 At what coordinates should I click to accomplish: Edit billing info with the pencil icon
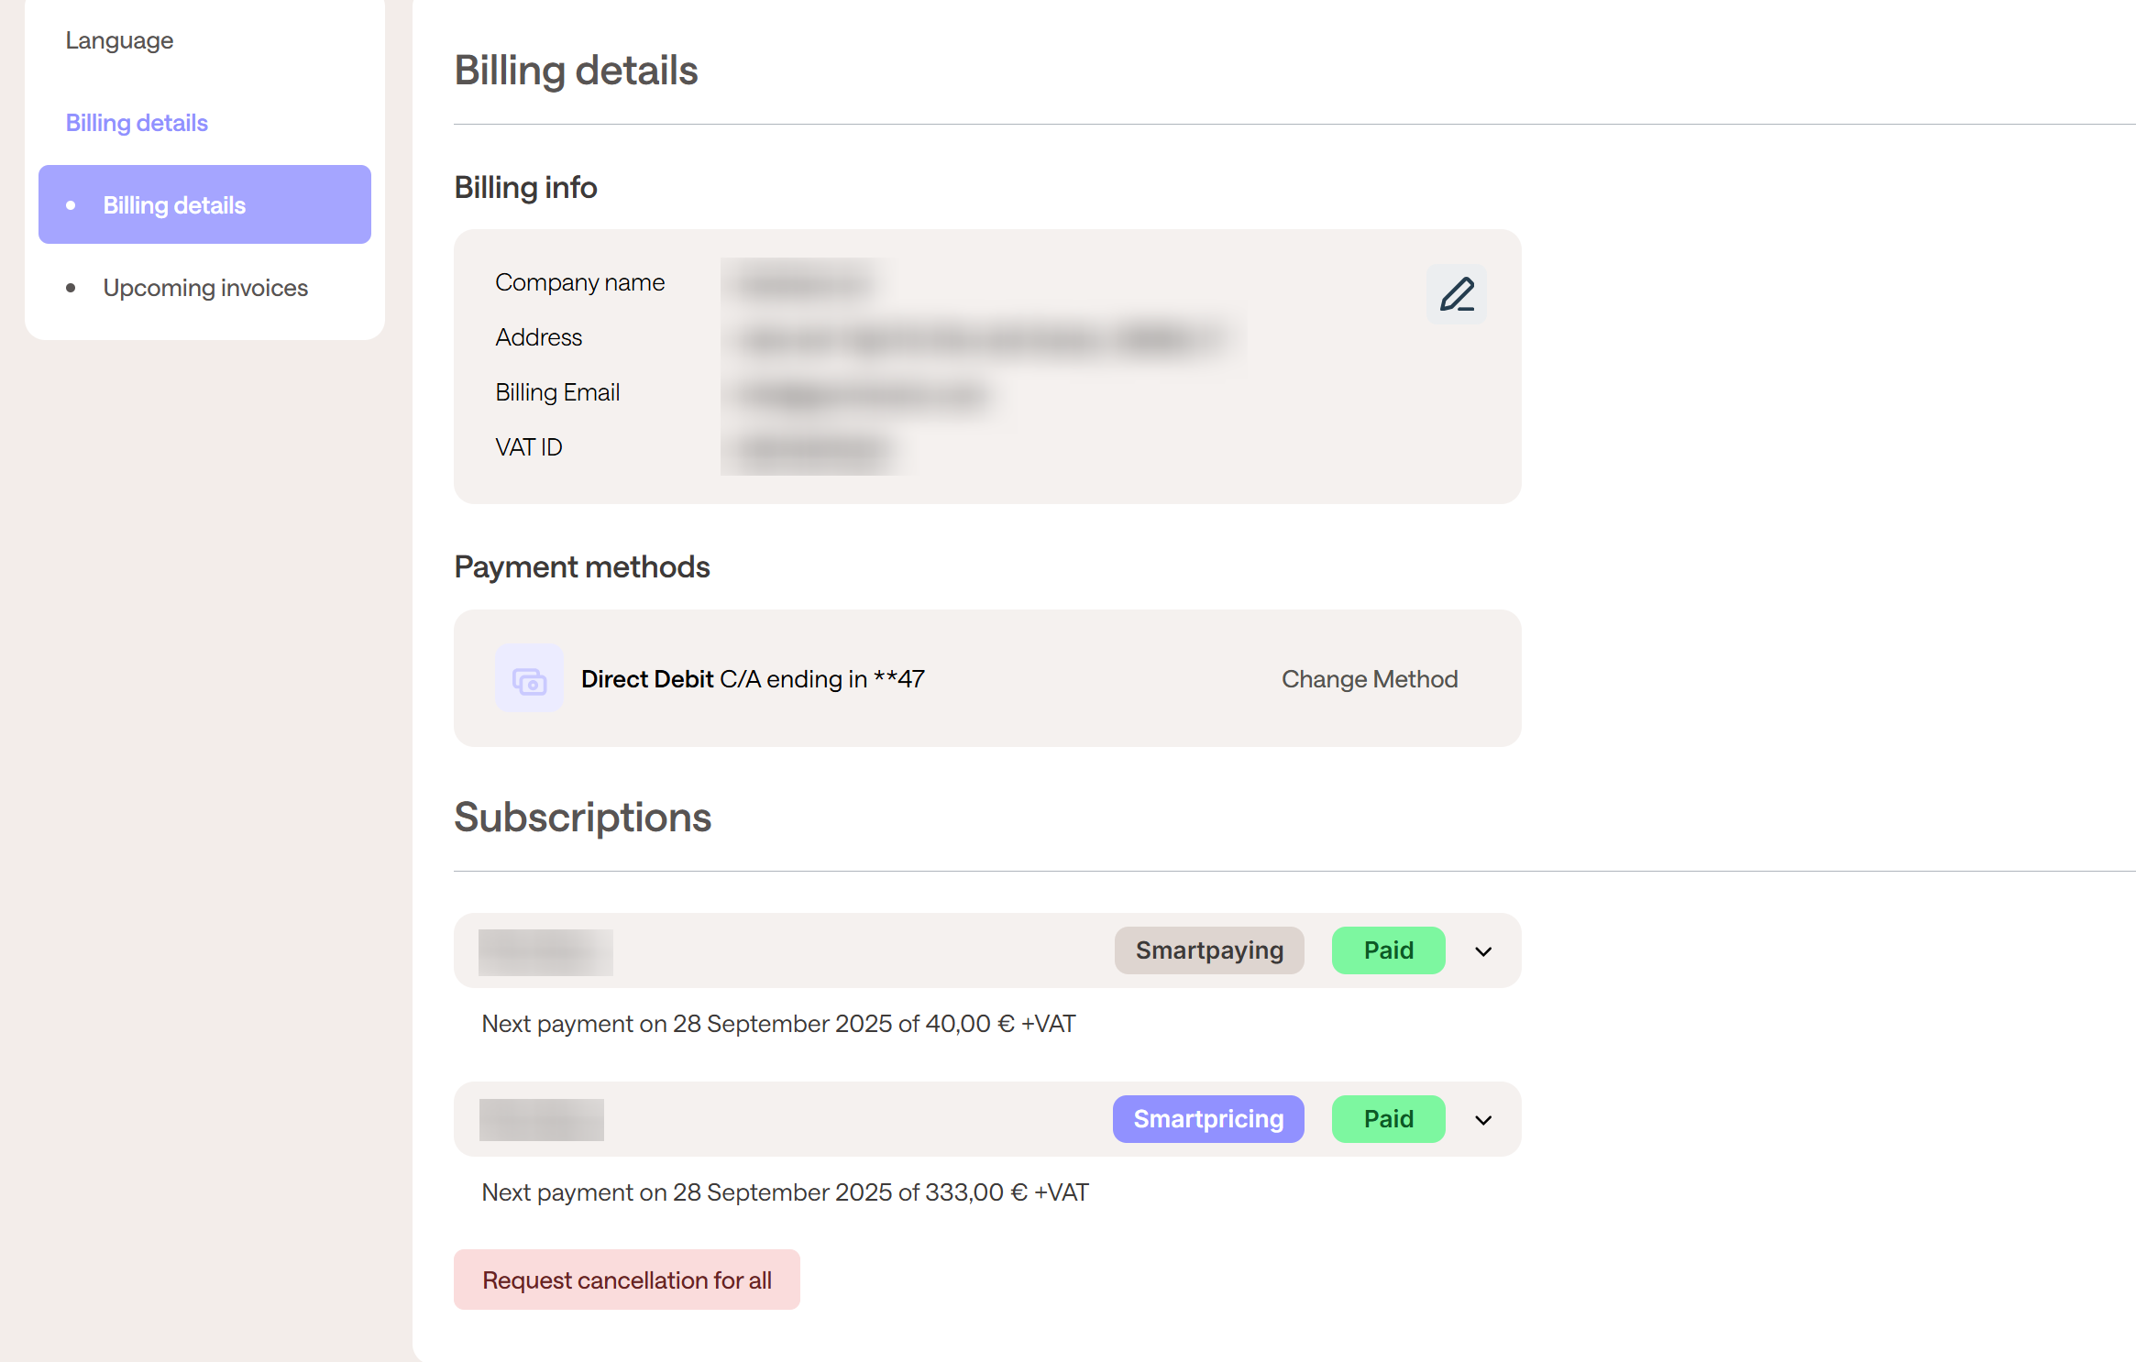[x=1457, y=294]
